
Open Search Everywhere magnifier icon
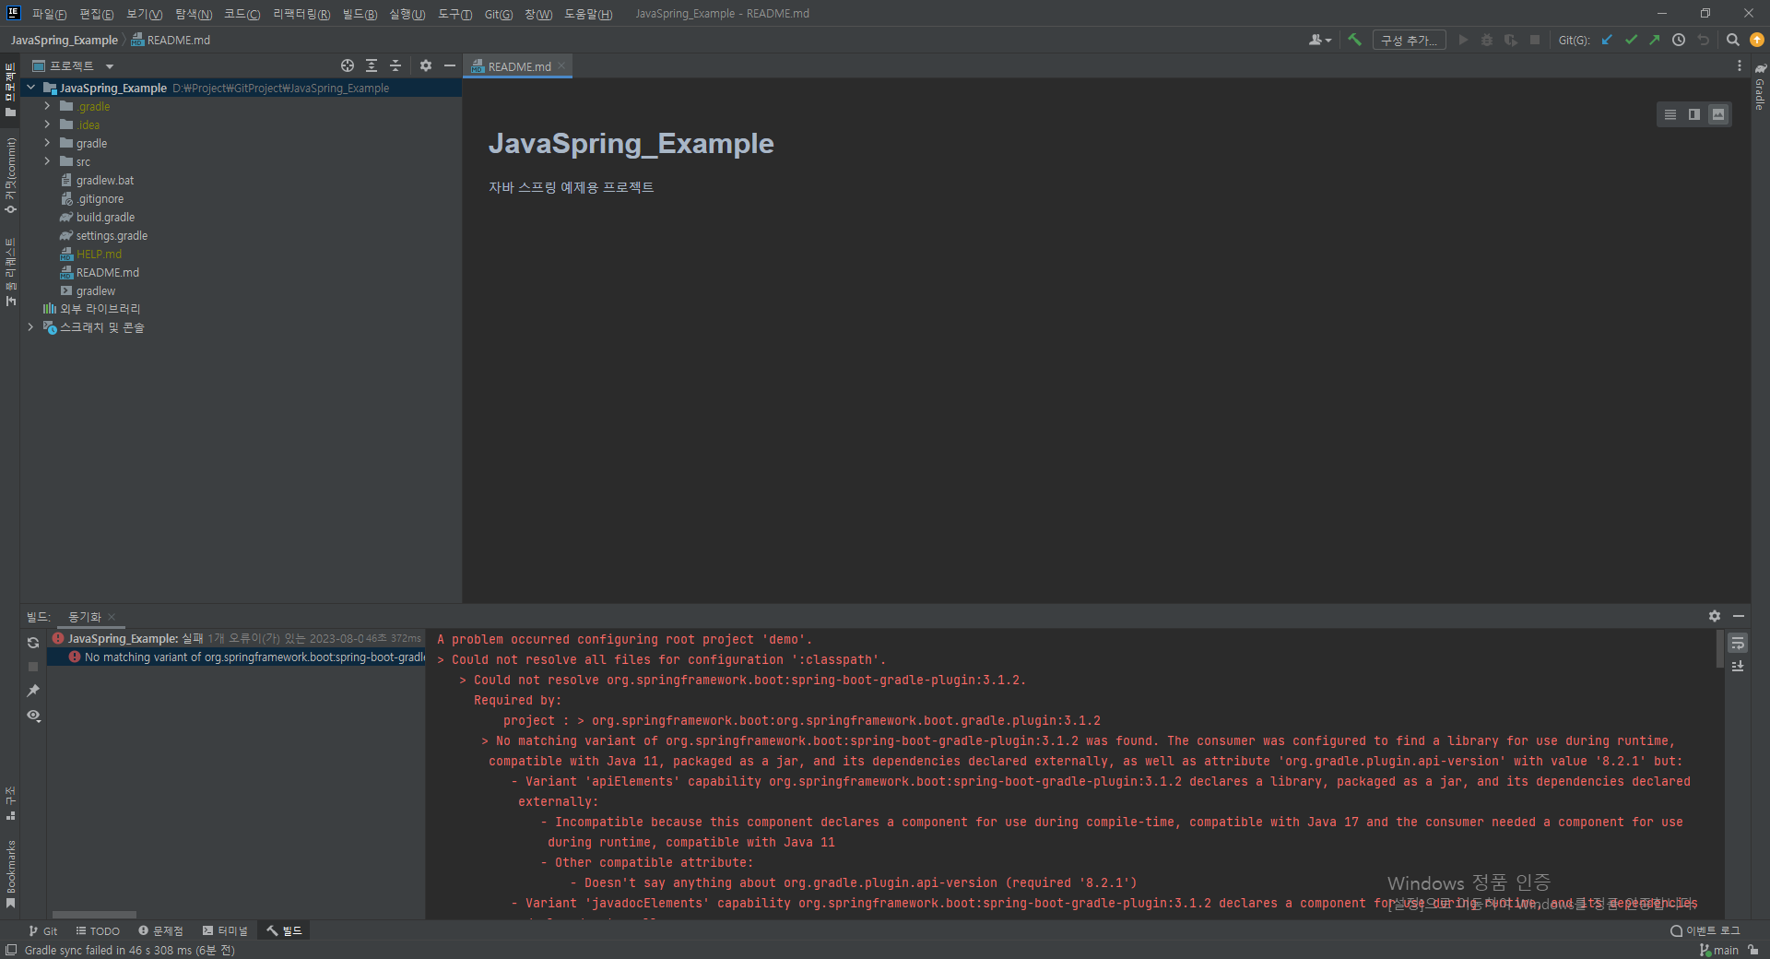pyautogui.click(x=1732, y=40)
